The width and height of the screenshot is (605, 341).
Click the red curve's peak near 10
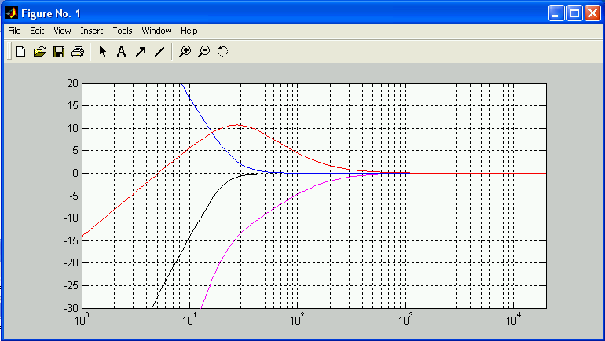(237, 125)
